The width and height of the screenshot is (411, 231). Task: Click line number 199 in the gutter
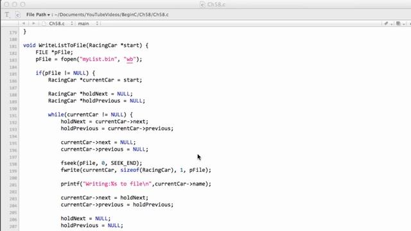(x=13, y=171)
